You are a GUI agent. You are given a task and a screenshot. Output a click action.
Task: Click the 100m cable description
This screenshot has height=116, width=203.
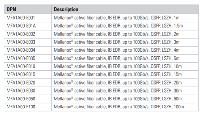pos(125,107)
